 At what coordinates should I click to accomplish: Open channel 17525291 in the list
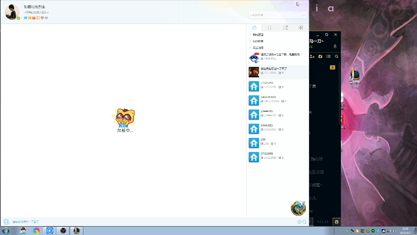[278, 86]
